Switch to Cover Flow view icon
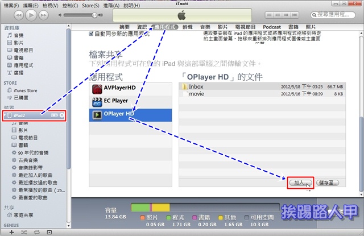The width and height of the screenshot is (364, 236). click(x=295, y=15)
